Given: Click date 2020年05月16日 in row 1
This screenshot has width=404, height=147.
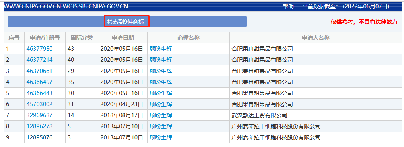Looking at the screenshot, I should (121, 49).
